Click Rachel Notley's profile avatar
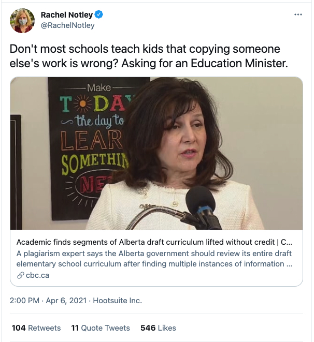This screenshot has width=314, height=342. click(x=22, y=21)
